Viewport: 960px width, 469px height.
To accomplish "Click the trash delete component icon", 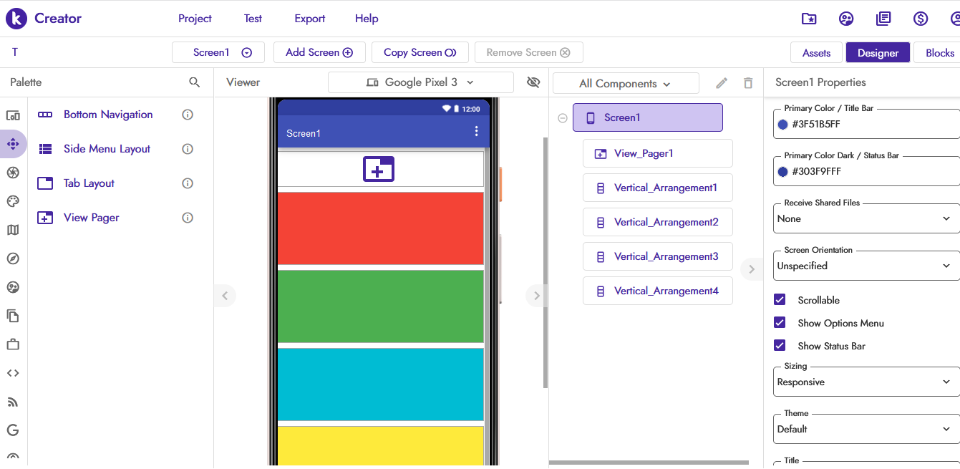I will [x=748, y=83].
